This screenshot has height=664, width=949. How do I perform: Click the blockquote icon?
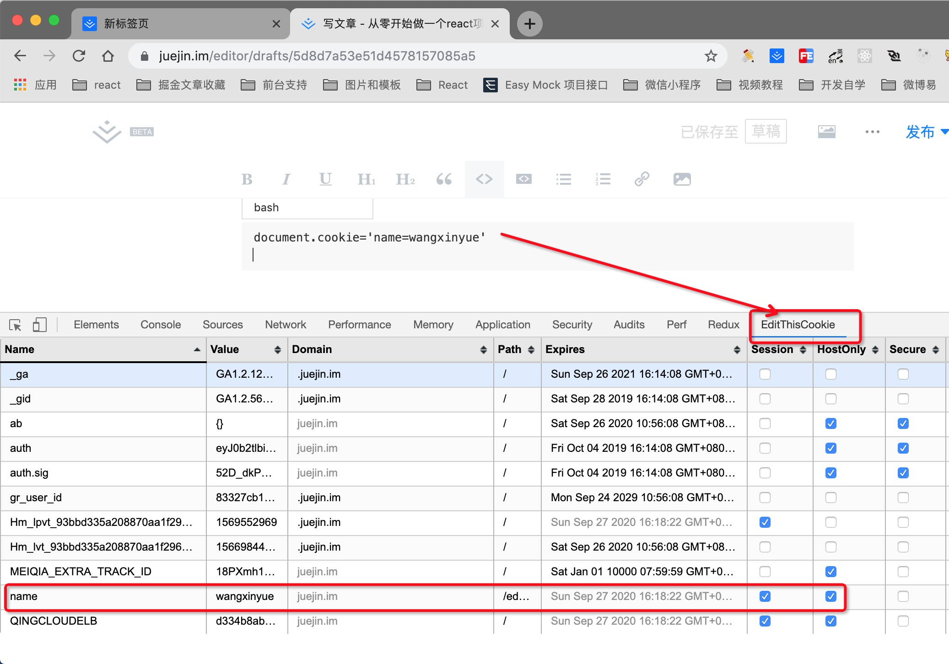click(444, 179)
